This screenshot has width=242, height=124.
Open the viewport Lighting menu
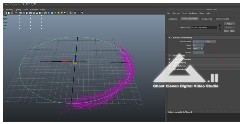click(18, 10)
